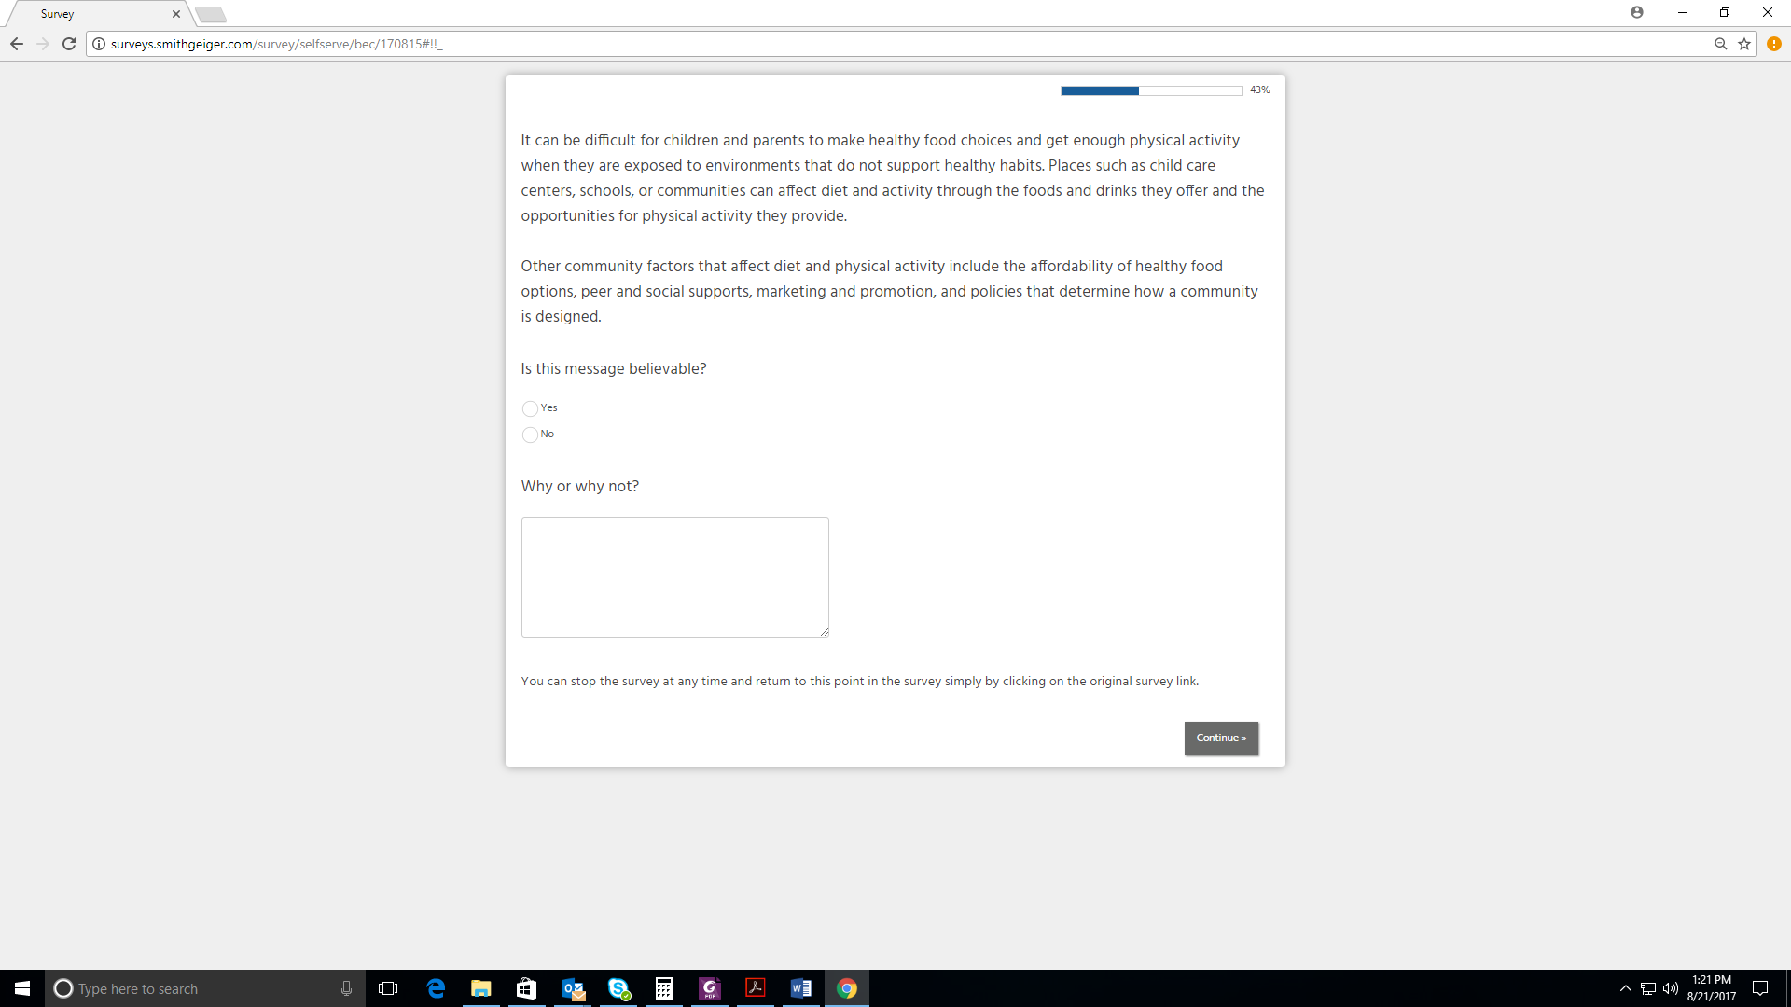Viewport: 1791px width, 1007px height.
Task: Select No for message believable
Action: (x=530, y=435)
